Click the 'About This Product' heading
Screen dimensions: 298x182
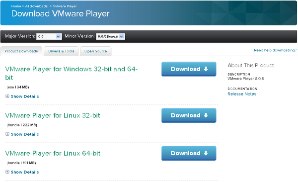pos(251,65)
